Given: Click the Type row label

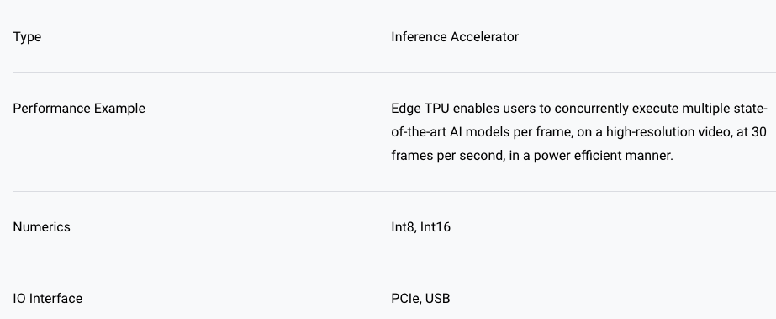Looking at the screenshot, I should click(27, 37).
